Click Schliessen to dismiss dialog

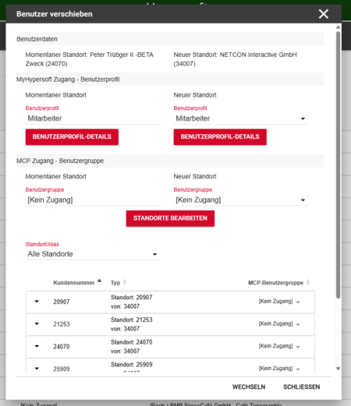point(302,387)
